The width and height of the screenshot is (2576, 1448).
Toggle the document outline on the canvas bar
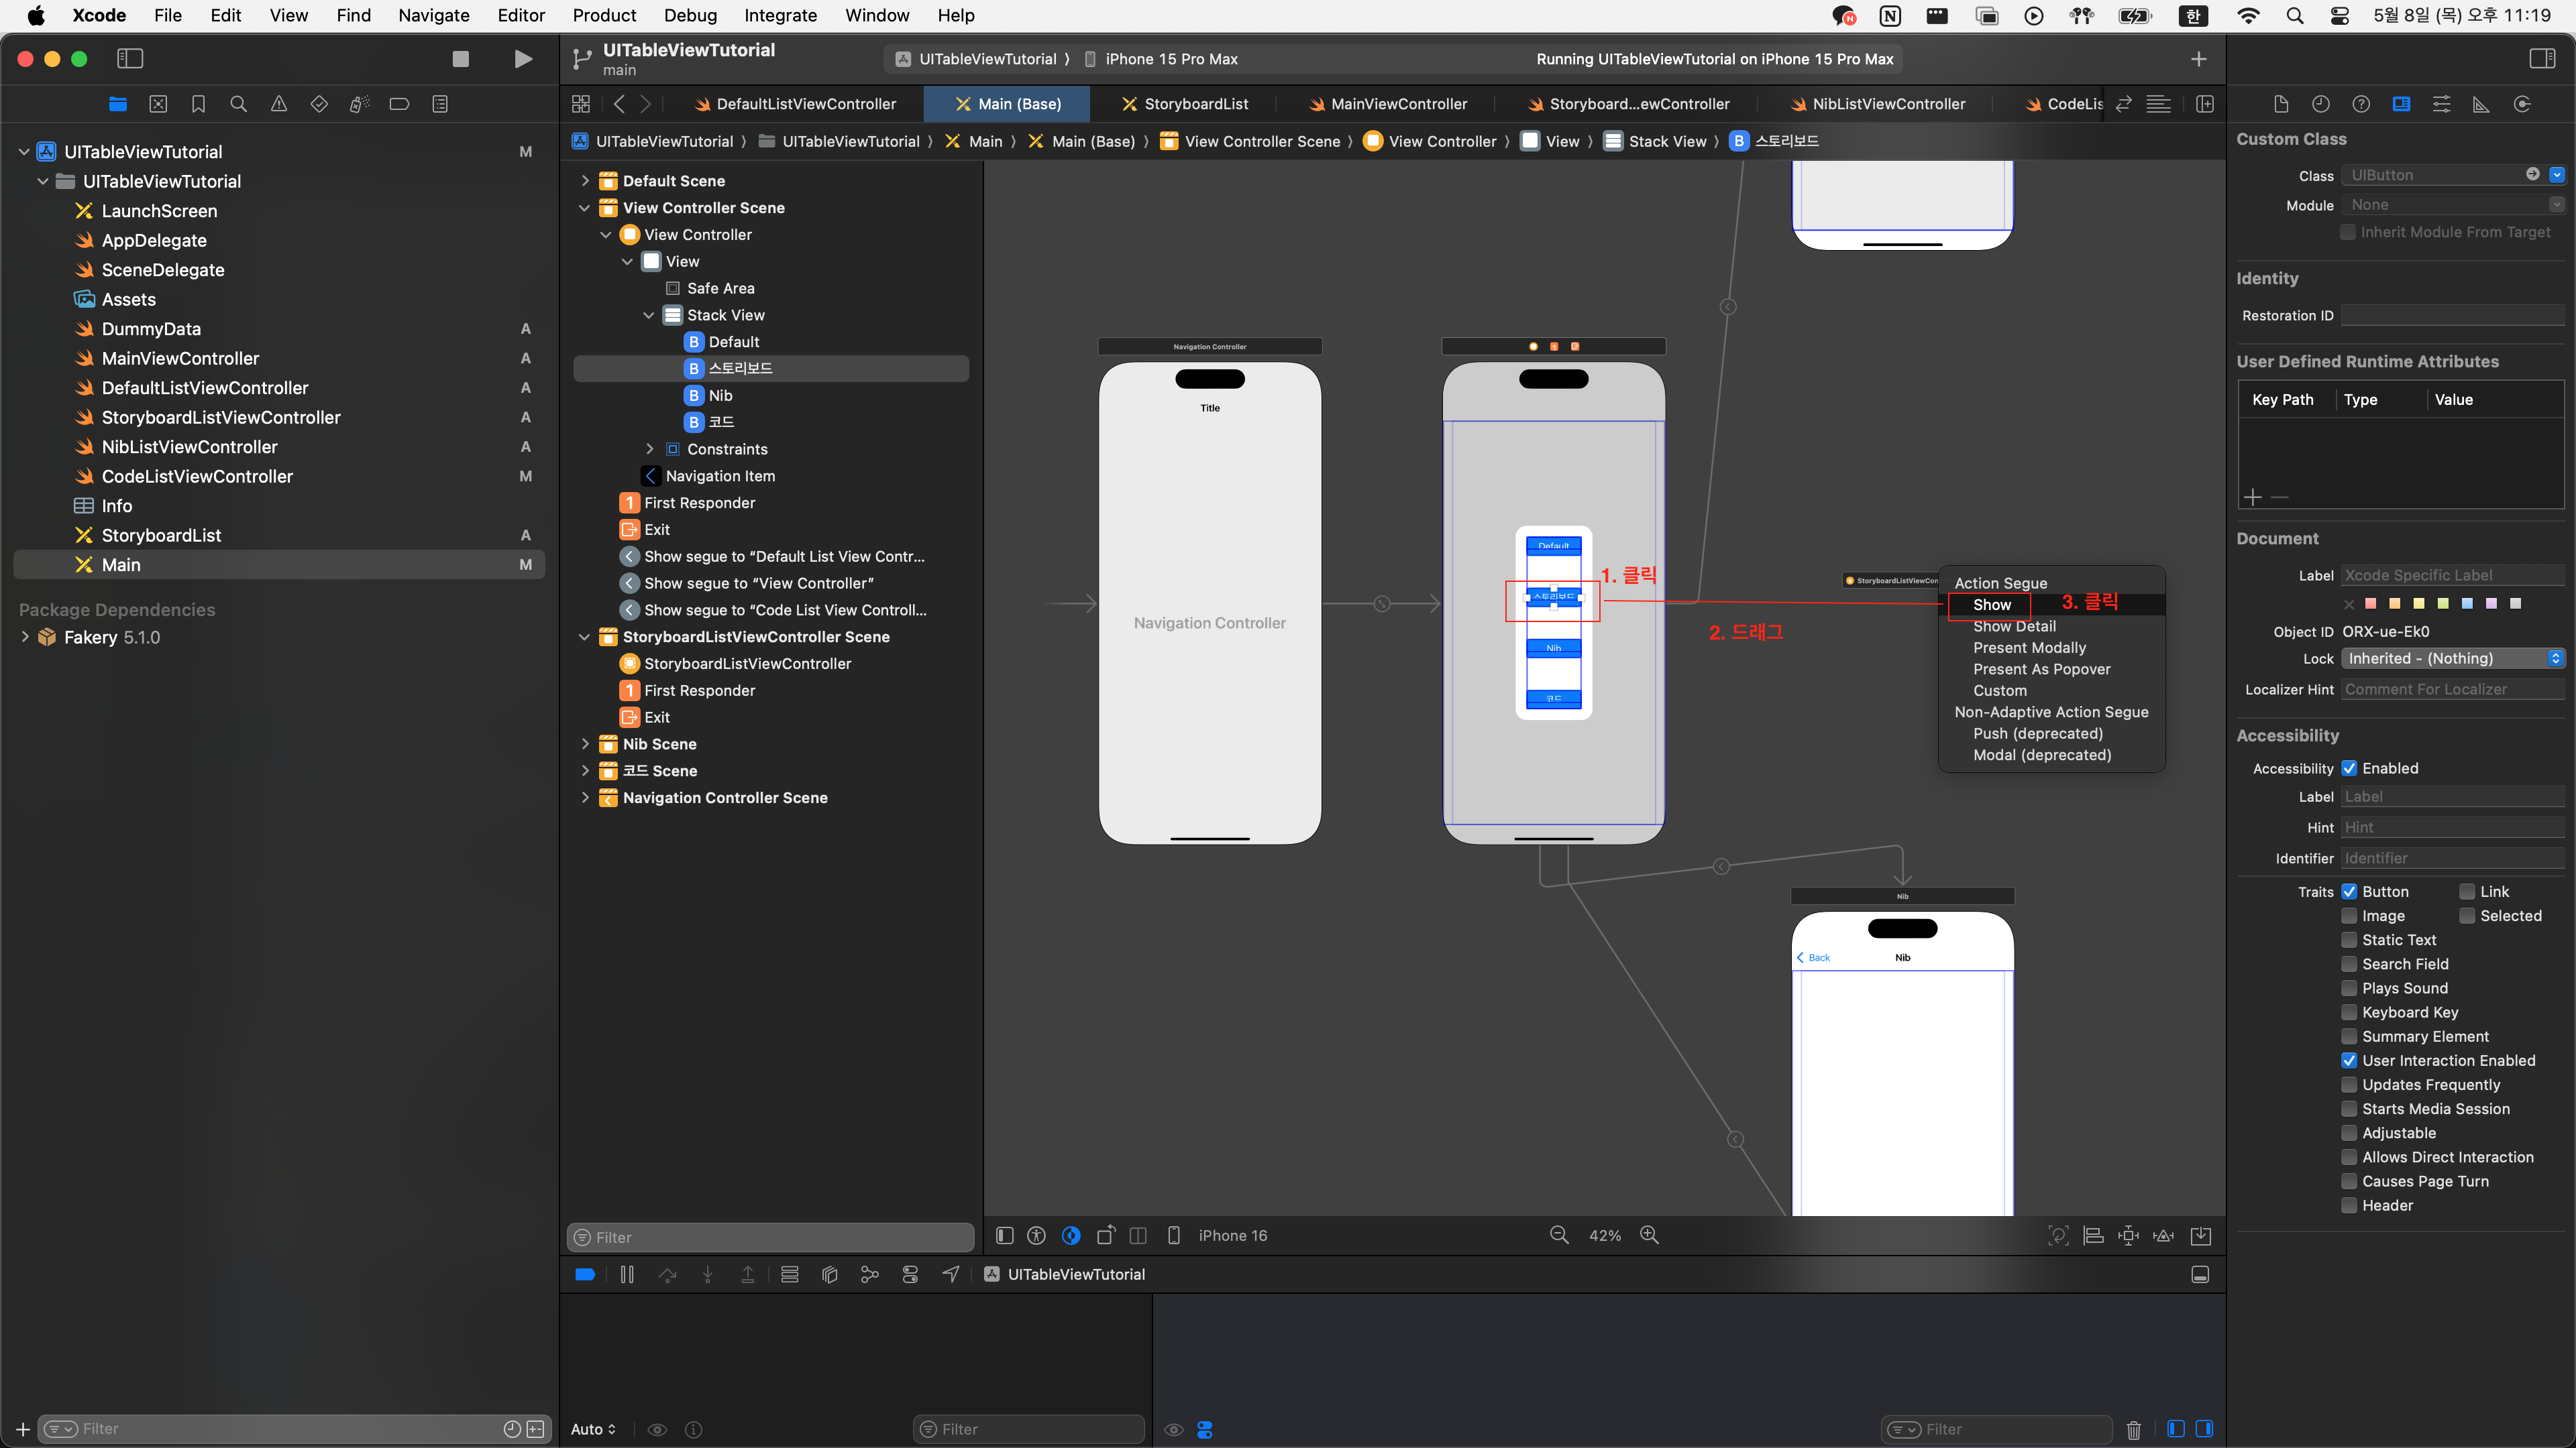(1005, 1235)
